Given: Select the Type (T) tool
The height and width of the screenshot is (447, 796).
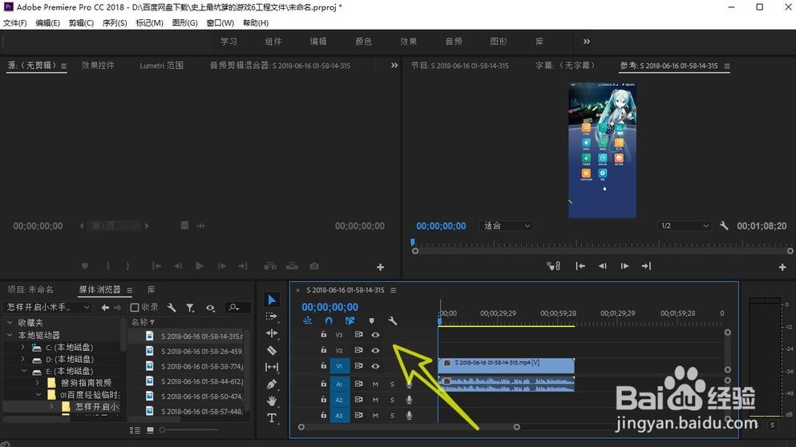Looking at the screenshot, I should (x=272, y=418).
